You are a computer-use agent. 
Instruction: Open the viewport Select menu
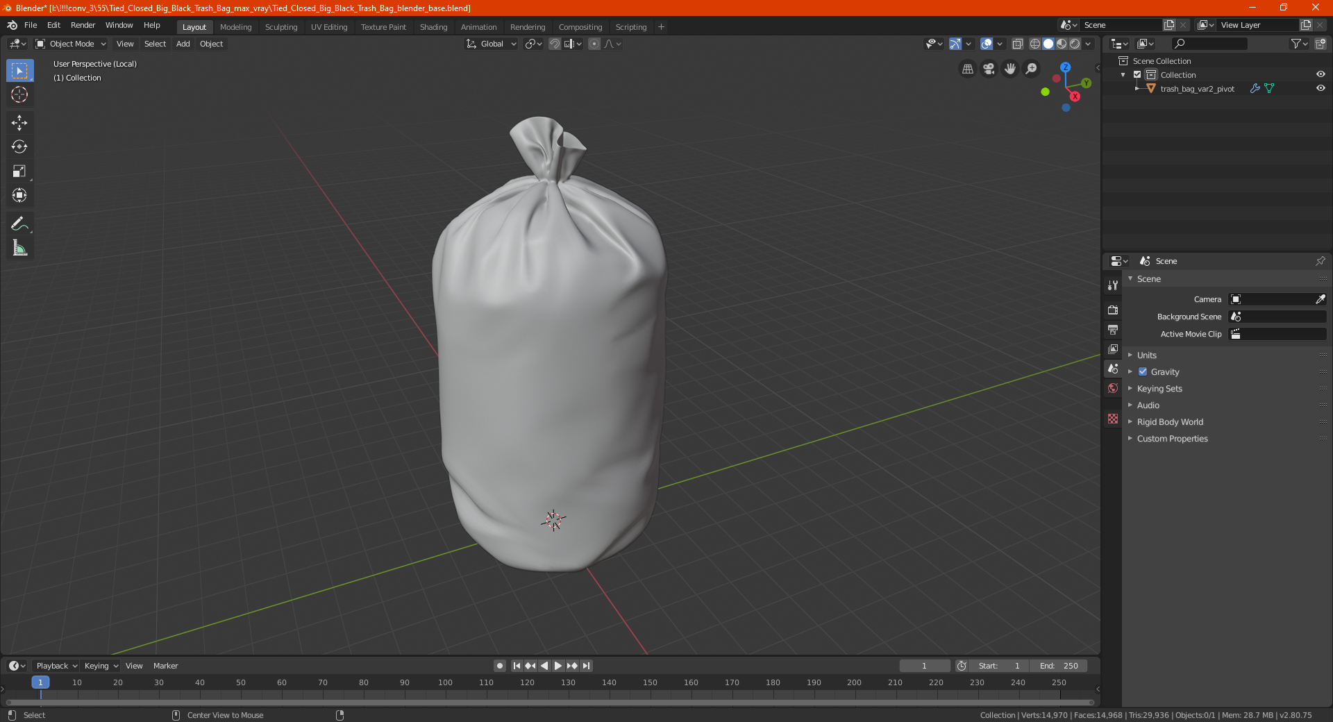tap(155, 44)
